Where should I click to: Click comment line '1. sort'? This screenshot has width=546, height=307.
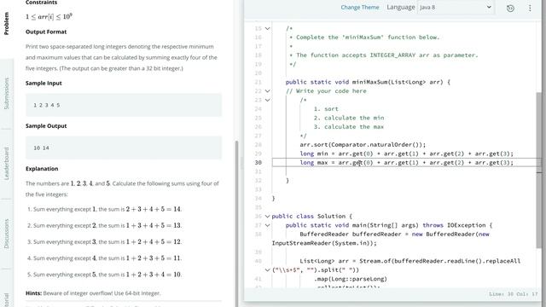(x=326, y=109)
